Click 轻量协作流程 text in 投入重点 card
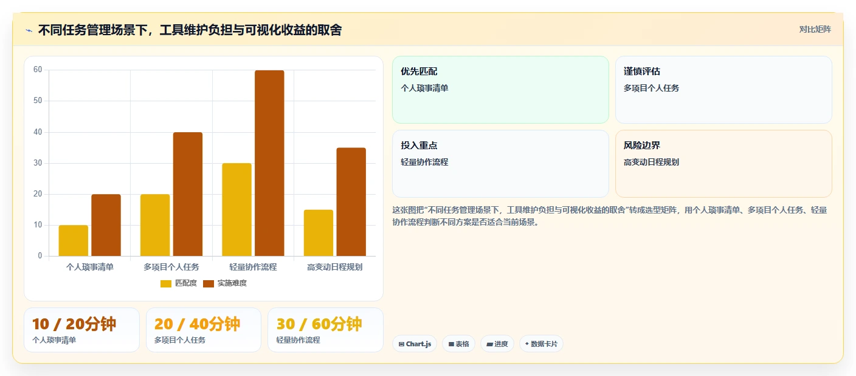856x376 pixels. [x=424, y=162]
